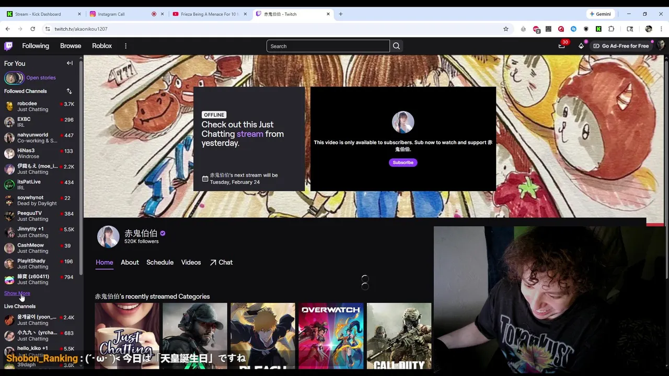Image resolution: width=669 pixels, height=376 pixels.
Task: Open the Bits crown icon
Action: coord(581,46)
